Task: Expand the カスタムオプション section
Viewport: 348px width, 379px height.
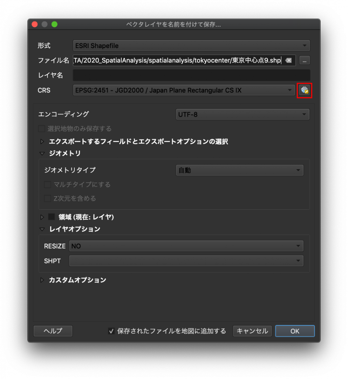Action: click(x=42, y=280)
